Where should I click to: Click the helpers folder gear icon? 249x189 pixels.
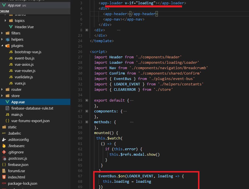click(x=7, y=40)
